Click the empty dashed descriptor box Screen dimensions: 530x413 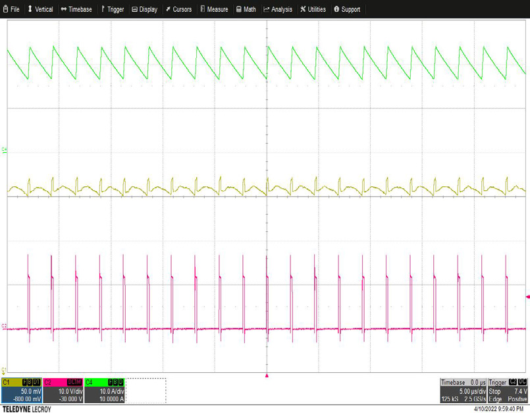click(x=146, y=390)
